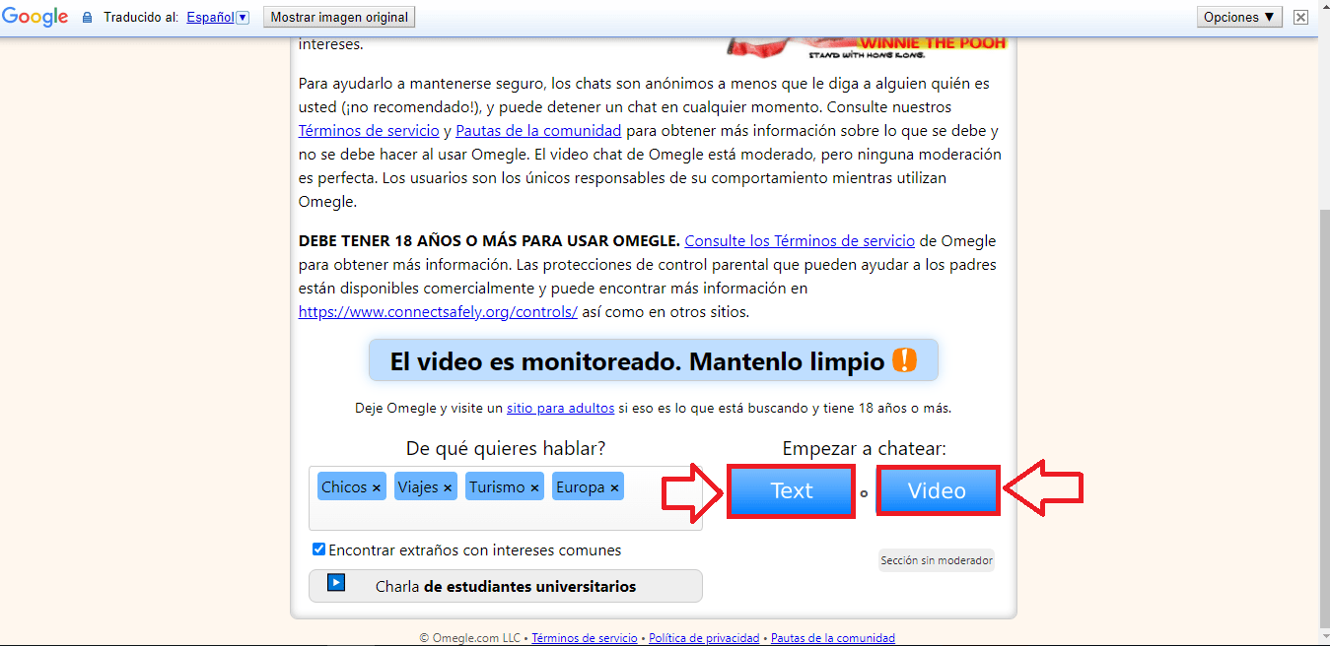The image size is (1330, 646).
Task: Click the Winnie the Pooh banner image
Action: click(x=866, y=47)
